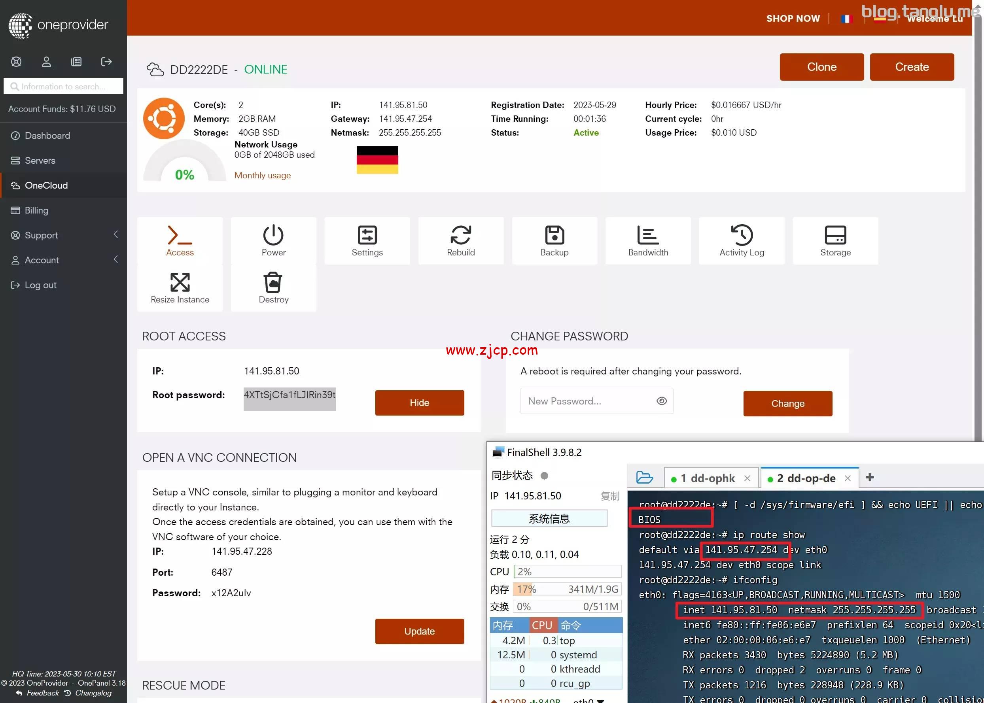Hide the root password

point(419,403)
